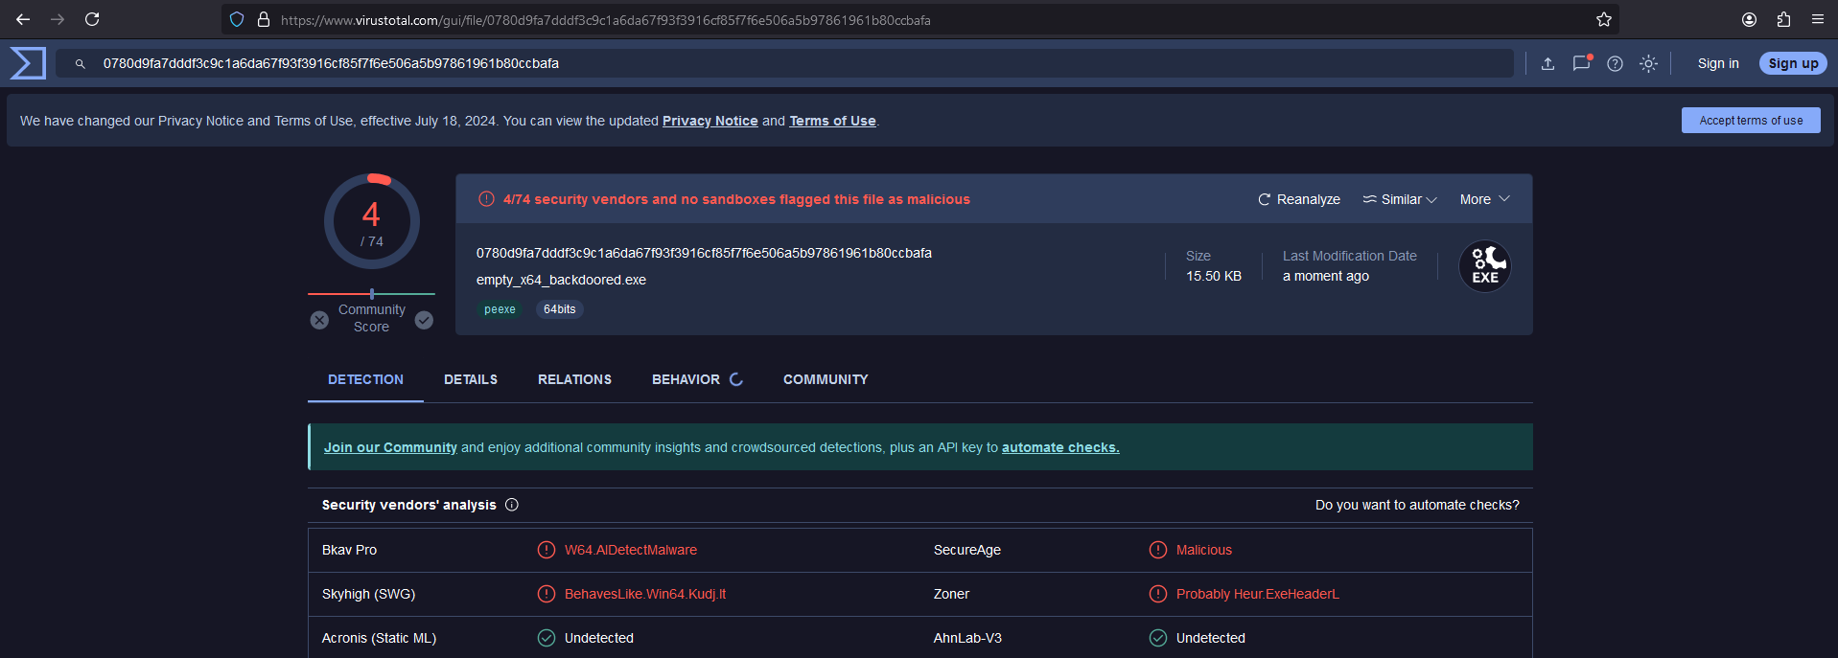The width and height of the screenshot is (1838, 658).
Task: Select the 64bits tag
Action: (559, 309)
